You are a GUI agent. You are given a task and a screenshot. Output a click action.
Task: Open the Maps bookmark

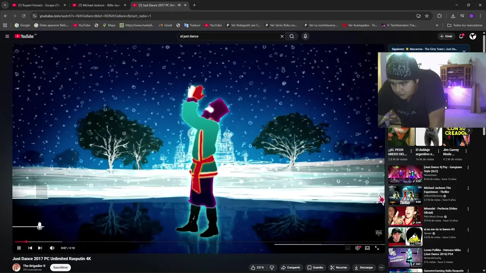[x=109, y=25]
